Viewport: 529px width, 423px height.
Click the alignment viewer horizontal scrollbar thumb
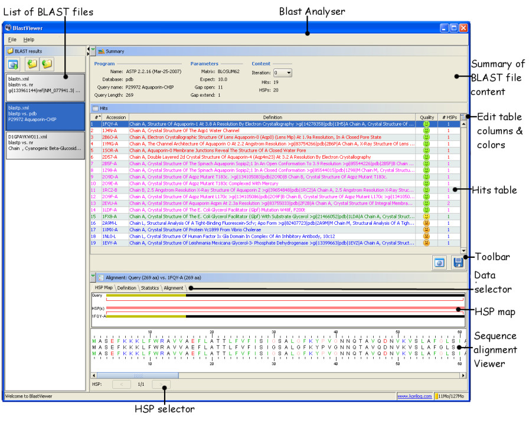tap(138, 375)
